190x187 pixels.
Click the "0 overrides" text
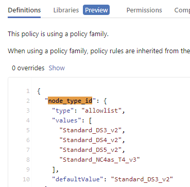[28, 68]
